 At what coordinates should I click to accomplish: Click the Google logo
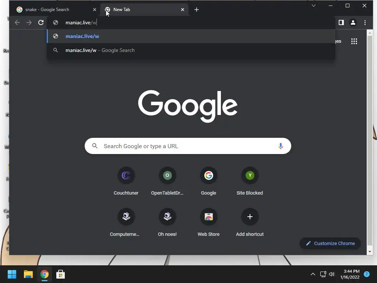pos(188,106)
